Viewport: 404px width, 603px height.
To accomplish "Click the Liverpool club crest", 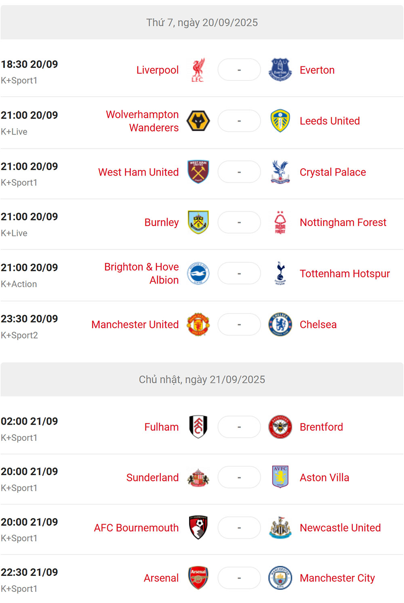I will tap(198, 70).
